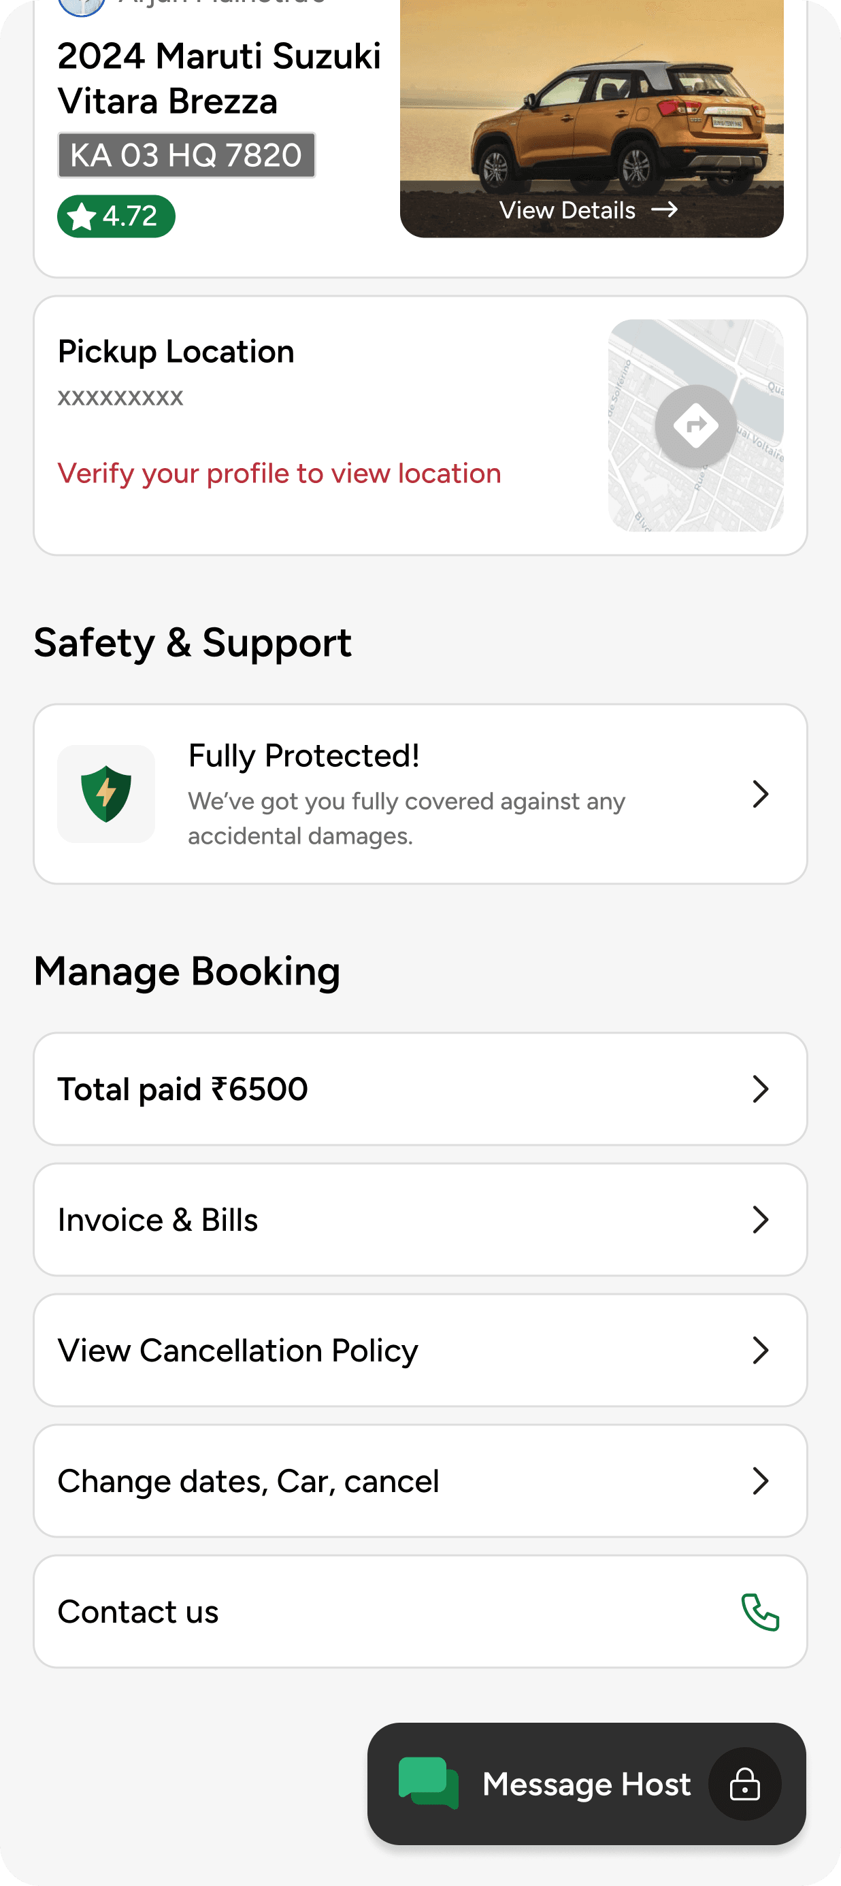841x1886 pixels.
Task: Click the lock icon on Message Host
Action: [x=744, y=1783]
